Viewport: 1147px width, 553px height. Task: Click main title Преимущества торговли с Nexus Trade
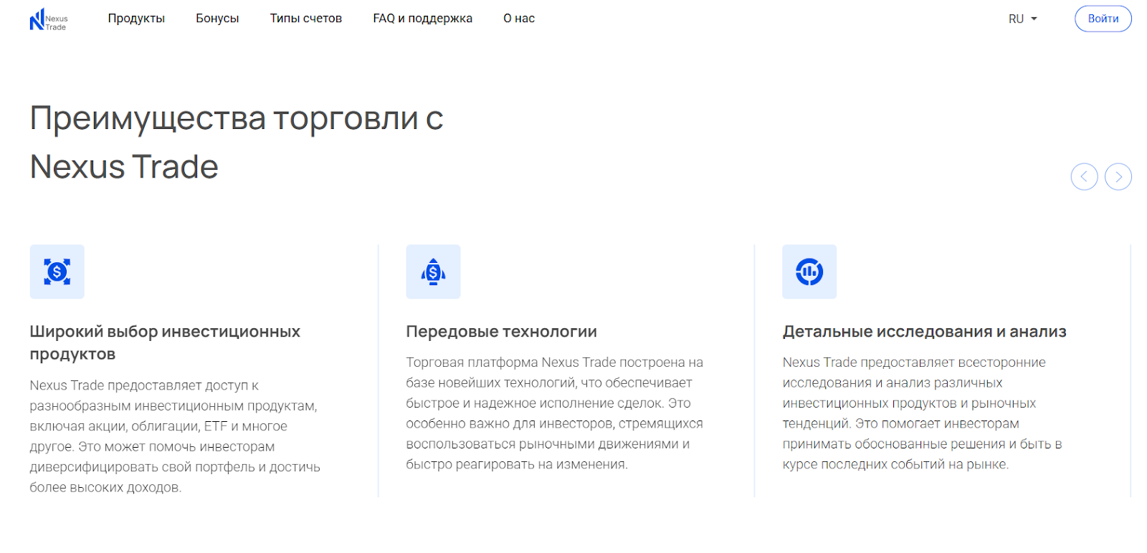[x=237, y=143]
